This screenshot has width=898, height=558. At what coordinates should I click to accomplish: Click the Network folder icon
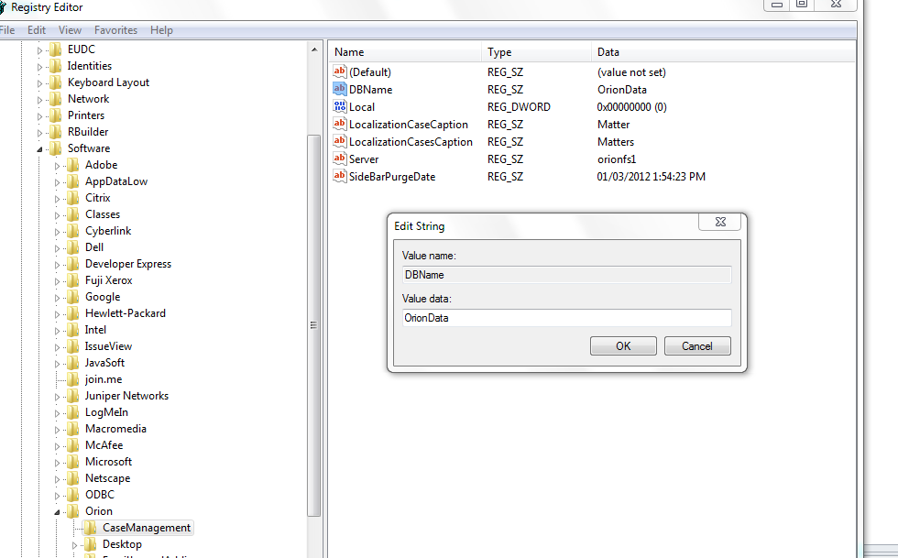click(x=56, y=99)
